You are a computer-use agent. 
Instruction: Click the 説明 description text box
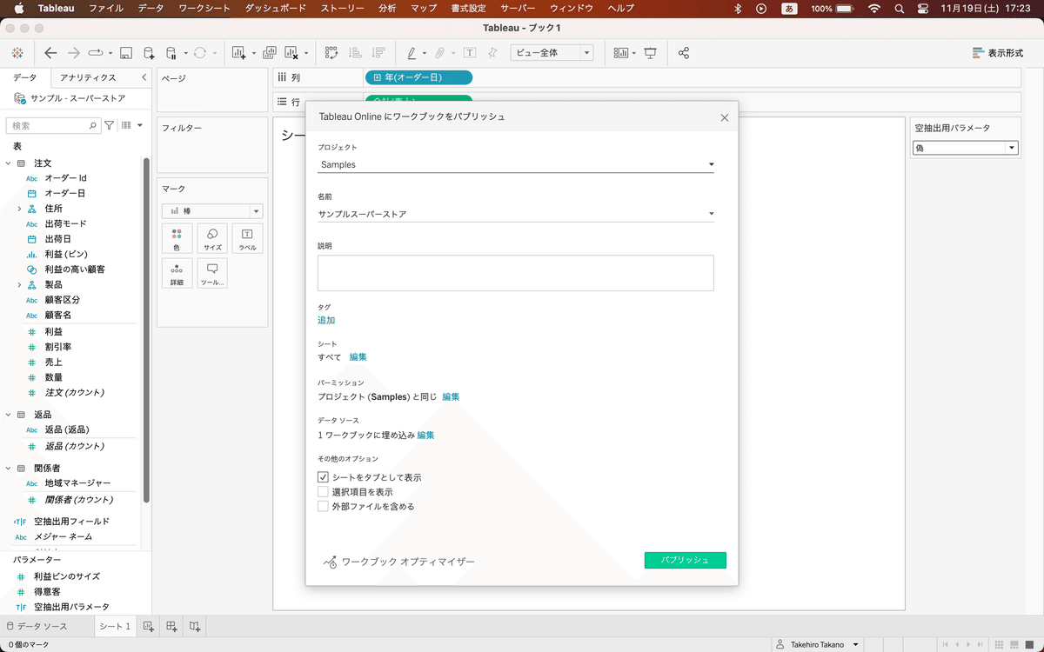click(x=516, y=273)
